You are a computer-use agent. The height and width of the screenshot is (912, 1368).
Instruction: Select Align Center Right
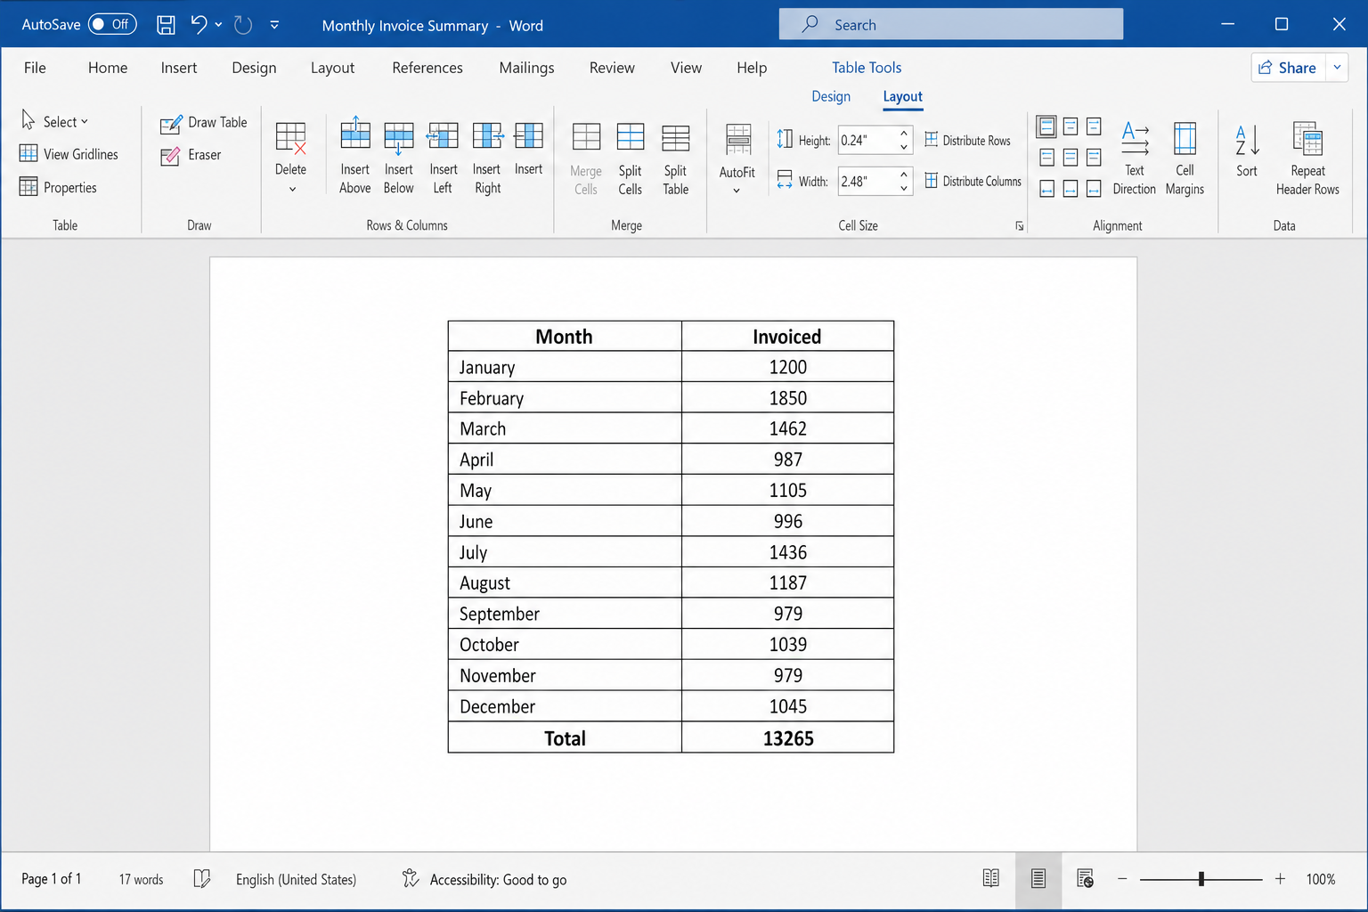pyautogui.click(x=1093, y=158)
